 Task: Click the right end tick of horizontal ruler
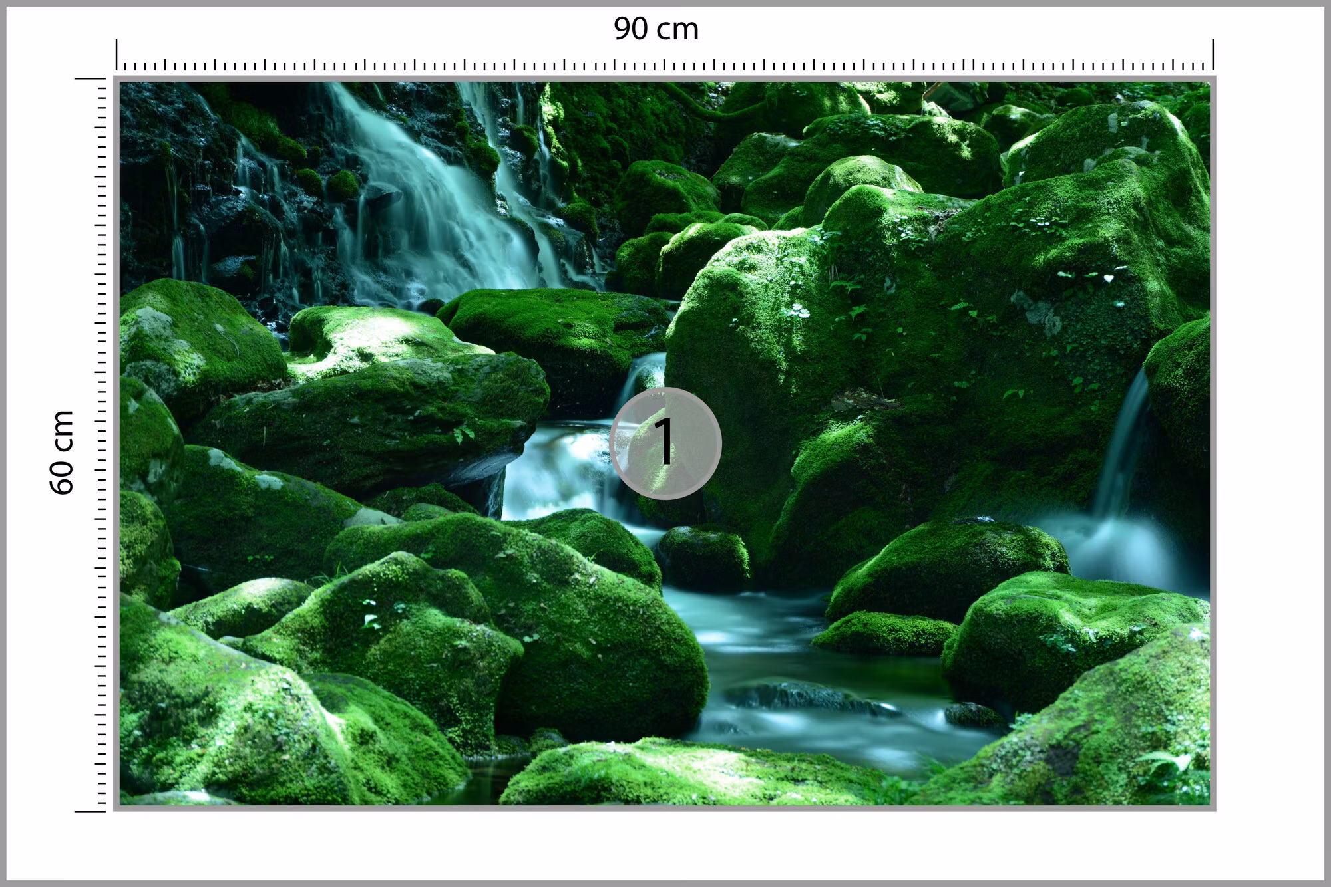[x=1213, y=55]
